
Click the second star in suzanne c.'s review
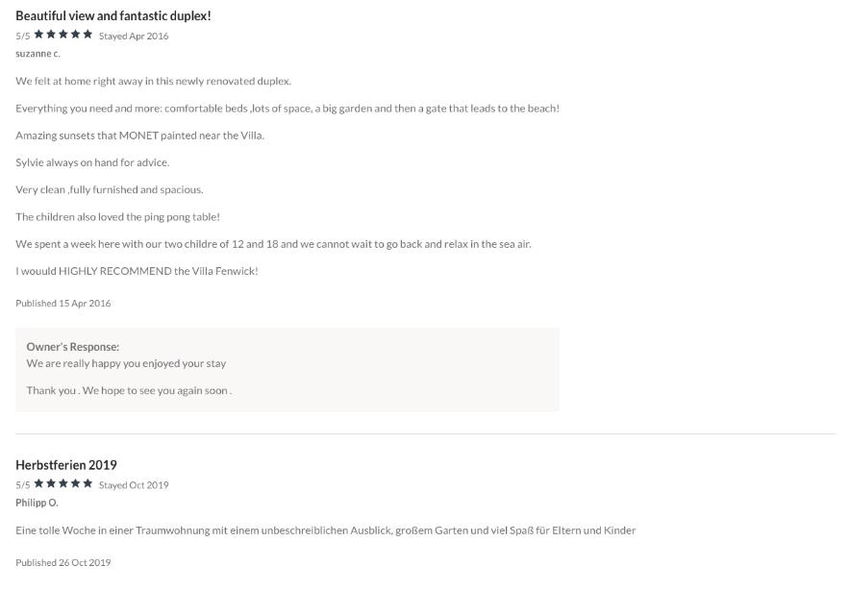click(51, 35)
